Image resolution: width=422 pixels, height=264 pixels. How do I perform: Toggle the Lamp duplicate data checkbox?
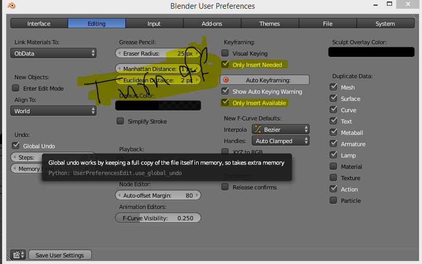tap(333, 155)
